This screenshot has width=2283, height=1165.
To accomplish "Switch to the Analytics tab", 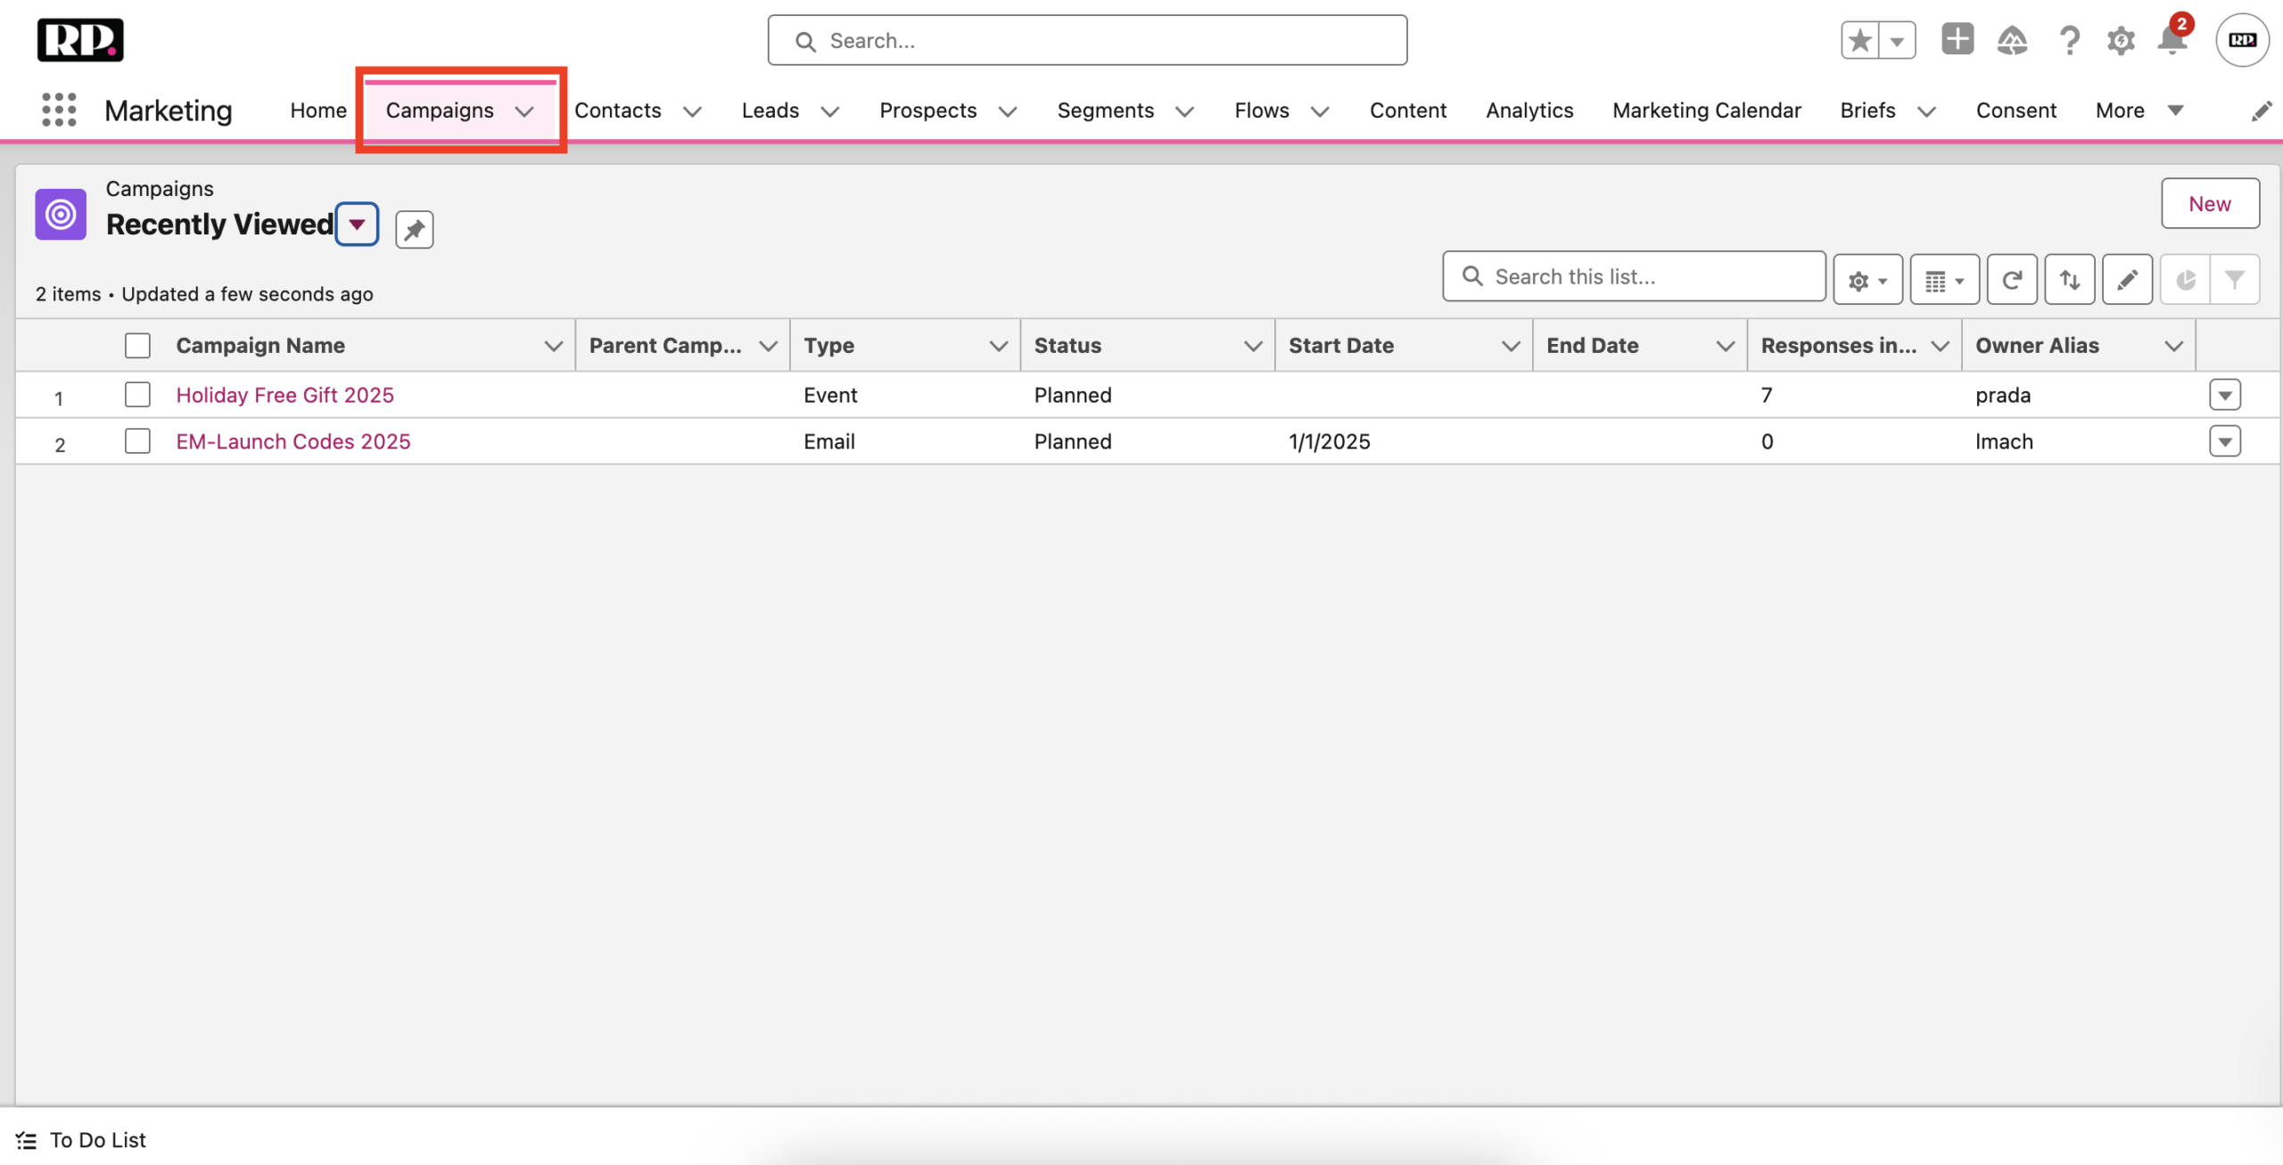I will coord(1529,111).
